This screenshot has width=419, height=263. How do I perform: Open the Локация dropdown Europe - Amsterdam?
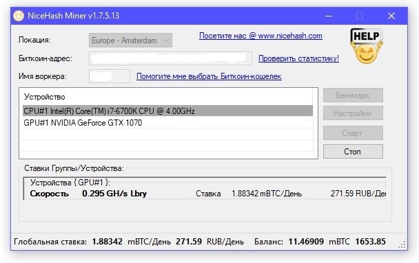130,41
